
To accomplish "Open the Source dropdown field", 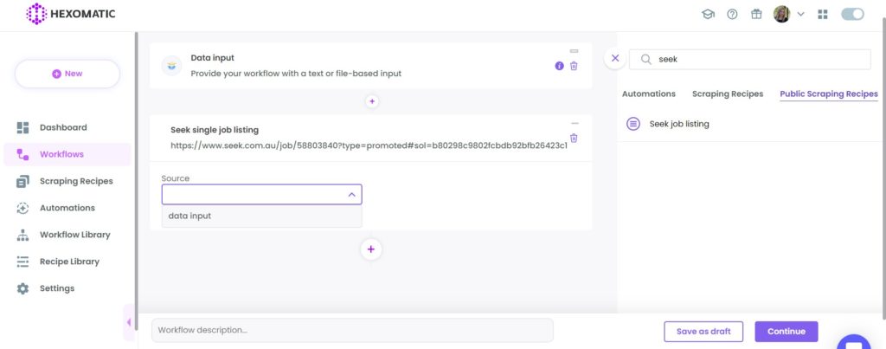I will pyautogui.click(x=261, y=194).
